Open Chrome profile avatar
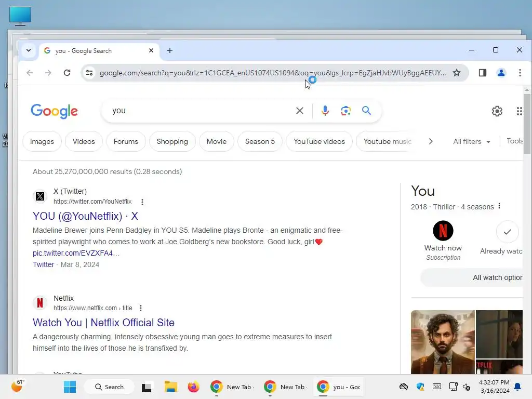Image resolution: width=532 pixels, height=399 pixels. click(x=501, y=73)
